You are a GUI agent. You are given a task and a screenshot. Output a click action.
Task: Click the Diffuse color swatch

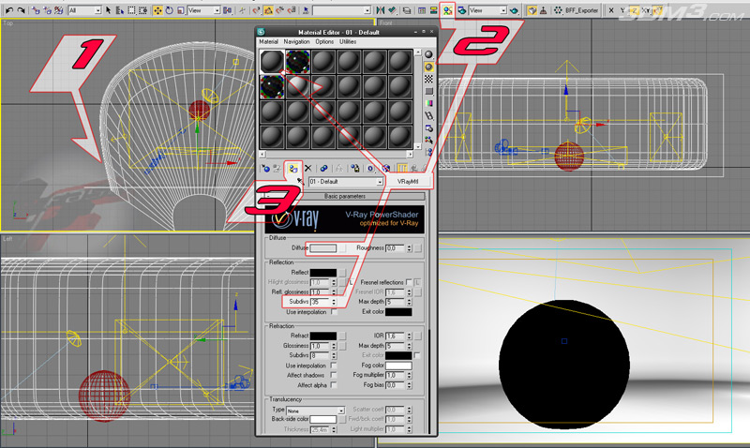click(323, 247)
